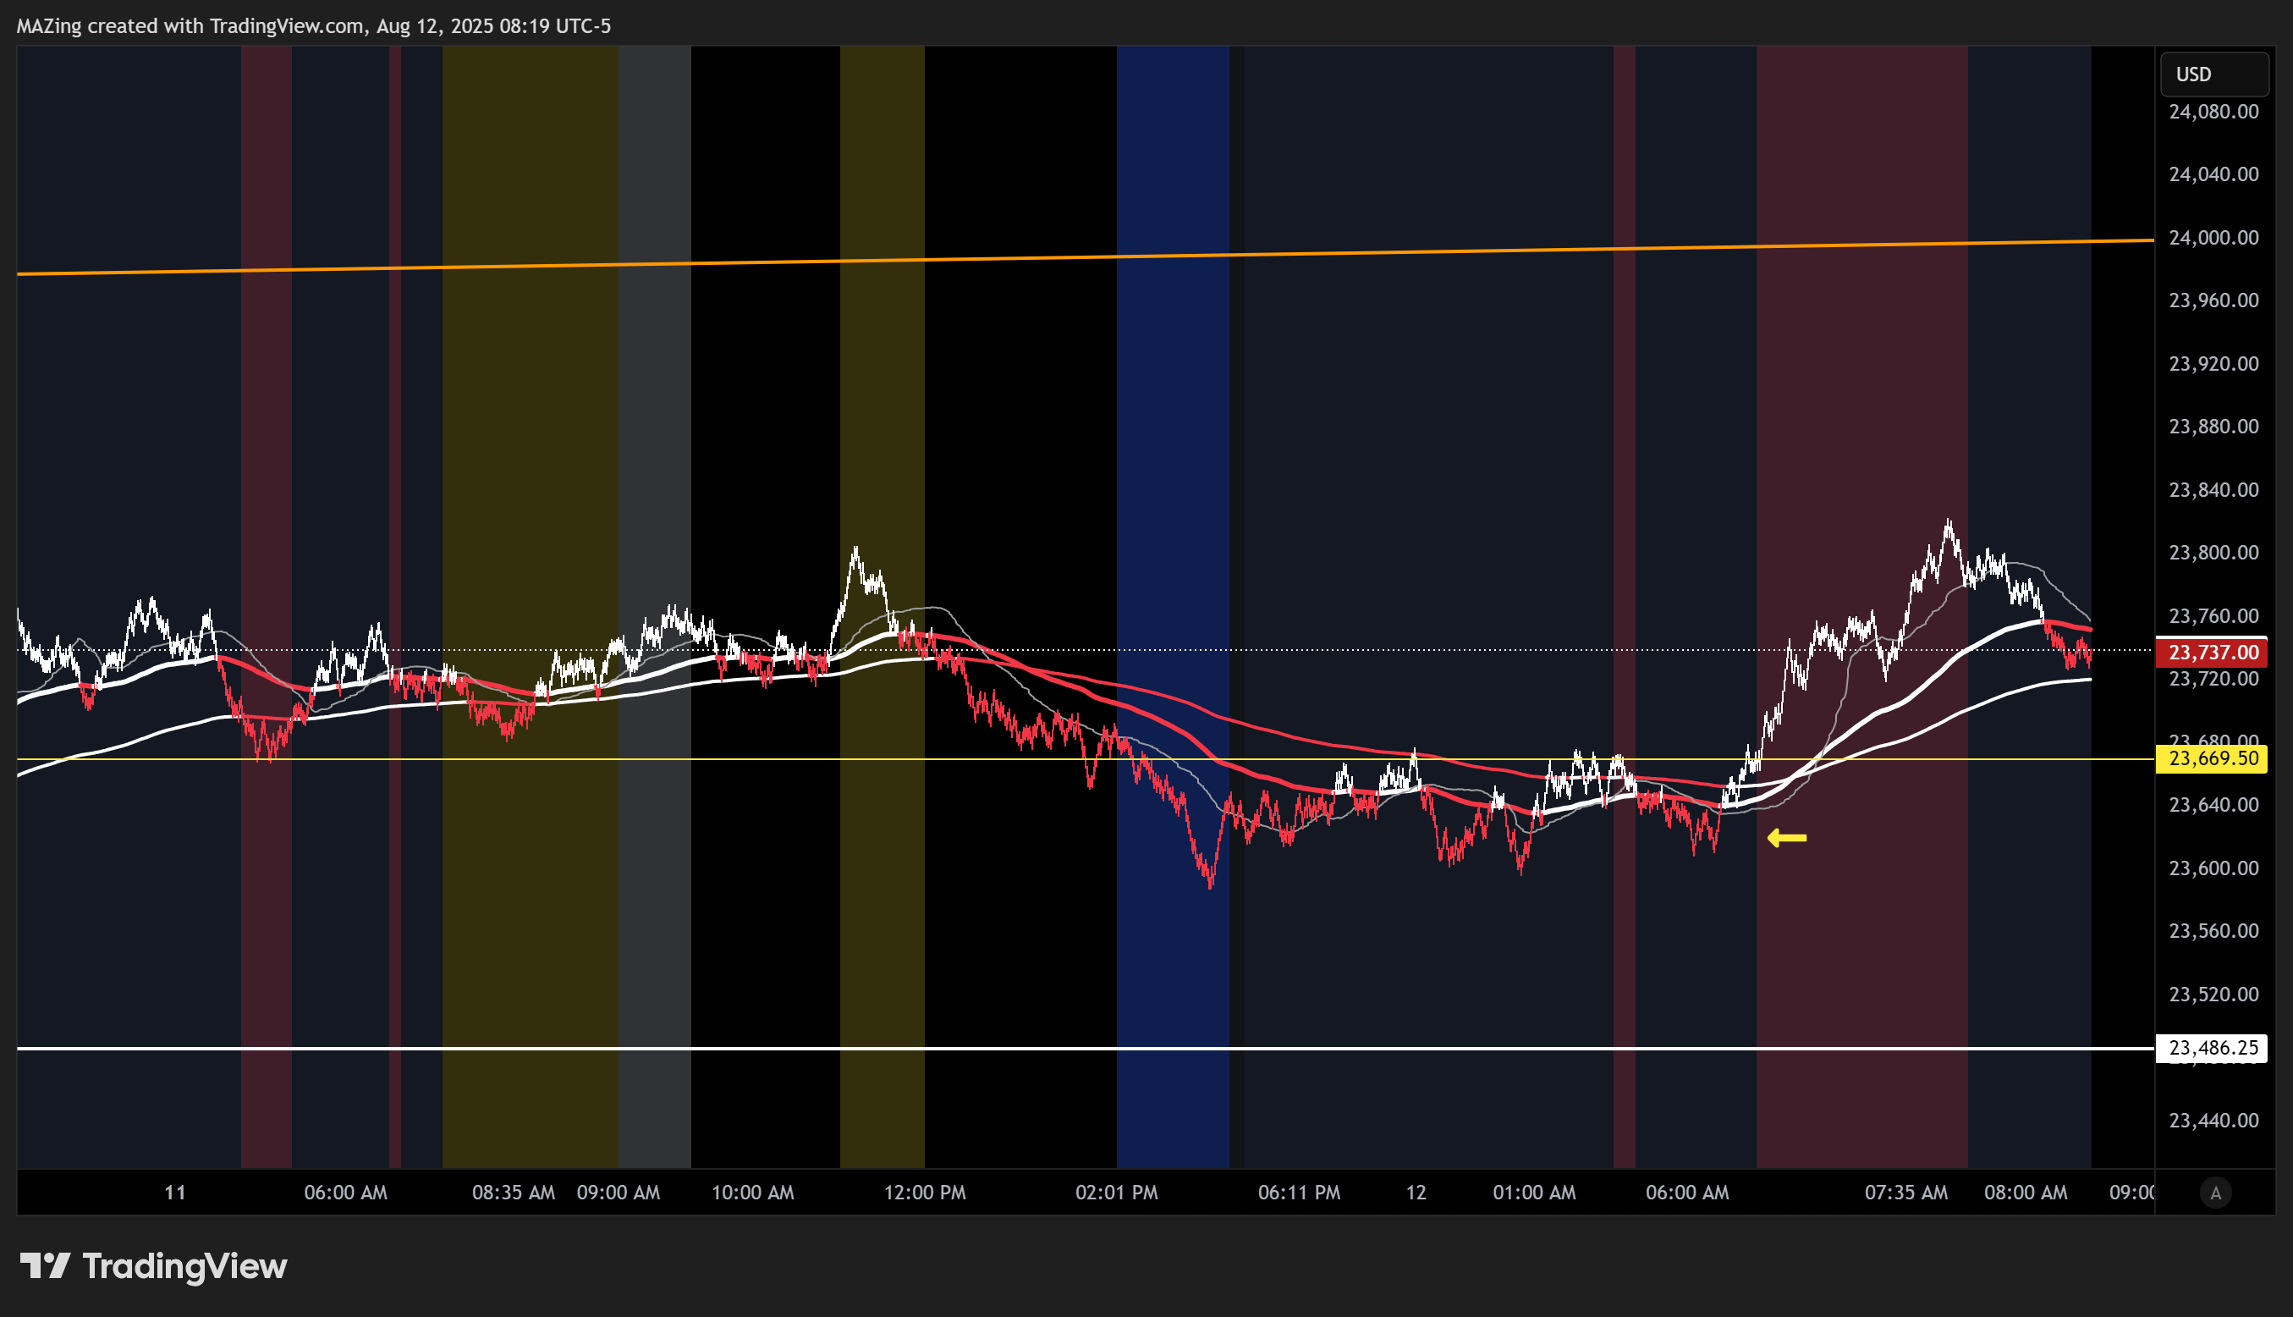Image resolution: width=2293 pixels, height=1317 pixels.
Task: Select the yellow 23,669.50 price label
Action: [2213, 758]
